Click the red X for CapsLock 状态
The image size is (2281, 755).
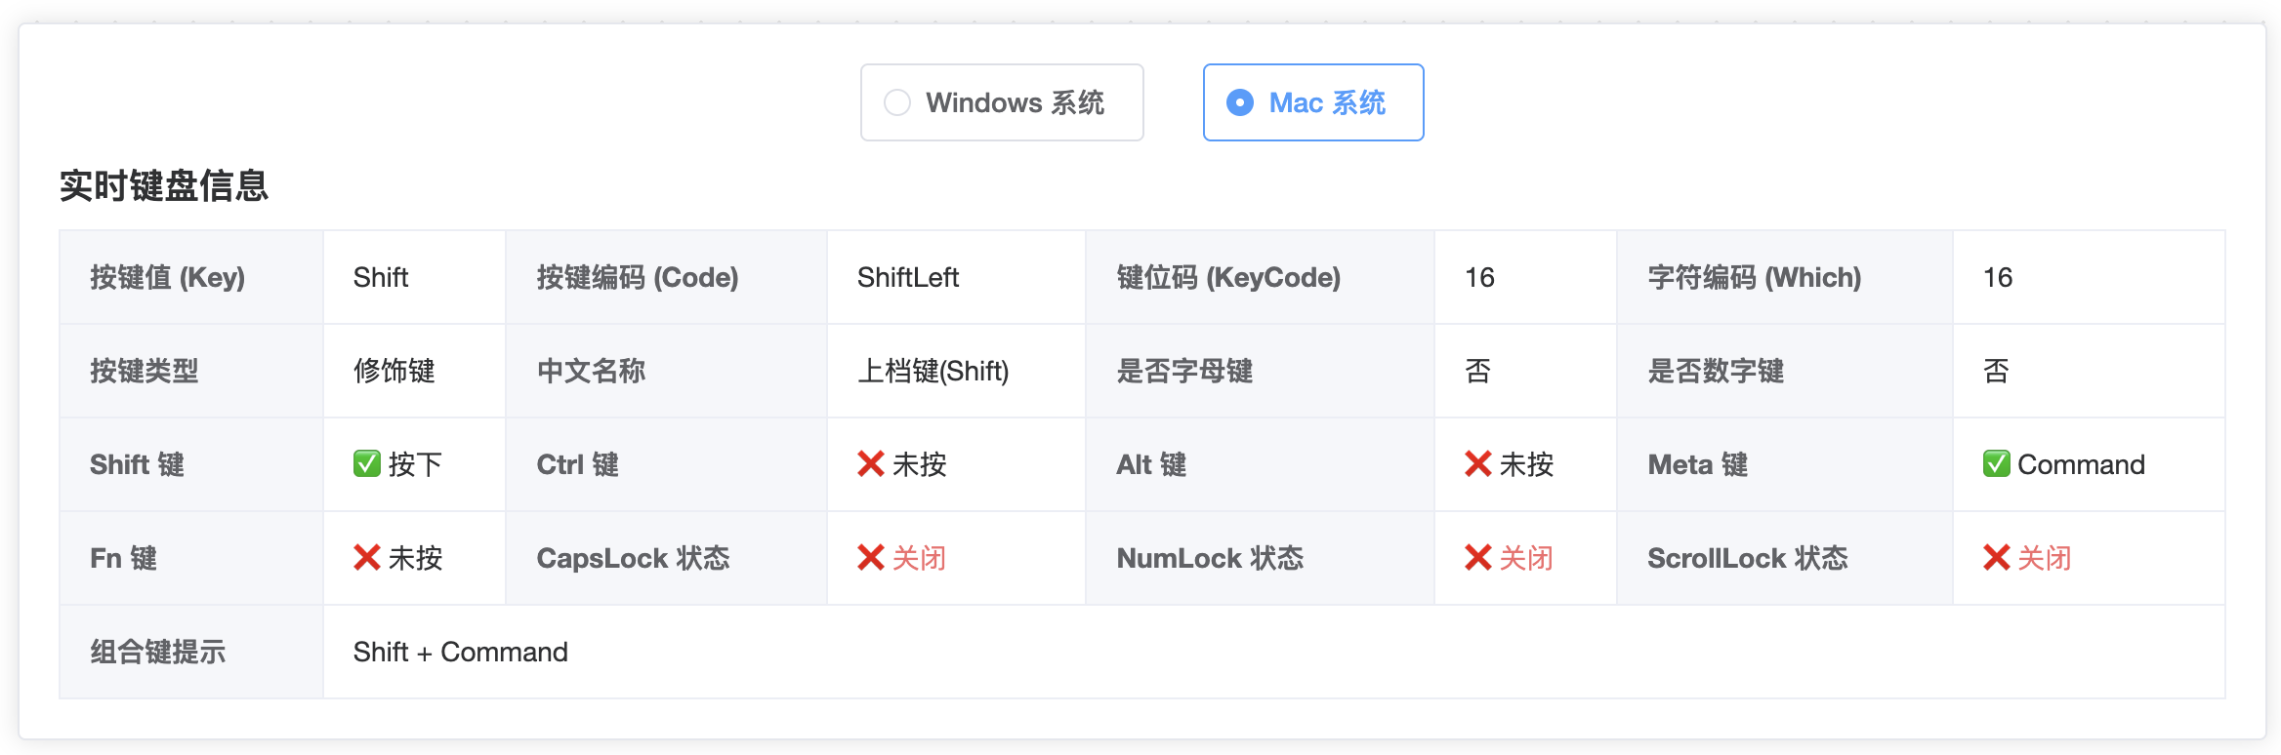coord(870,558)
